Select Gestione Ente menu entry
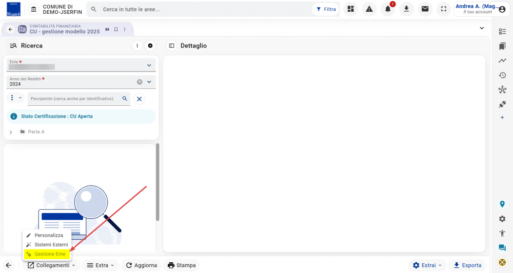 (47, 254)
